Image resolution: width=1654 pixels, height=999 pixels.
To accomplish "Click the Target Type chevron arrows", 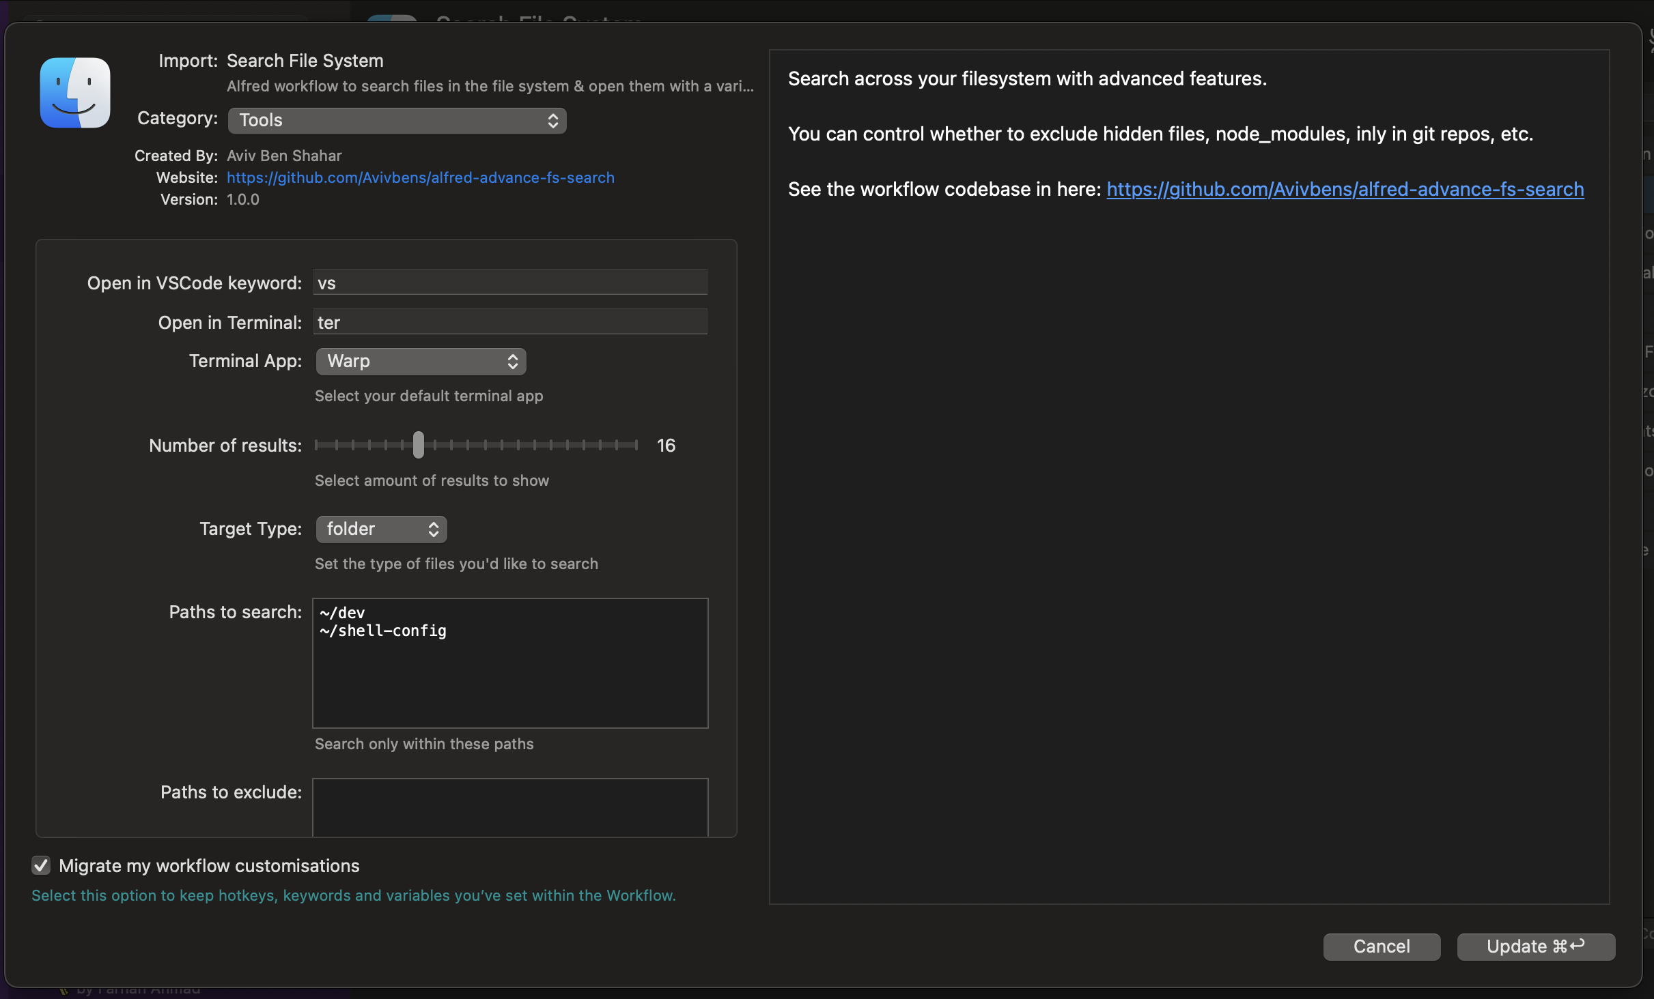I will 434,529.
